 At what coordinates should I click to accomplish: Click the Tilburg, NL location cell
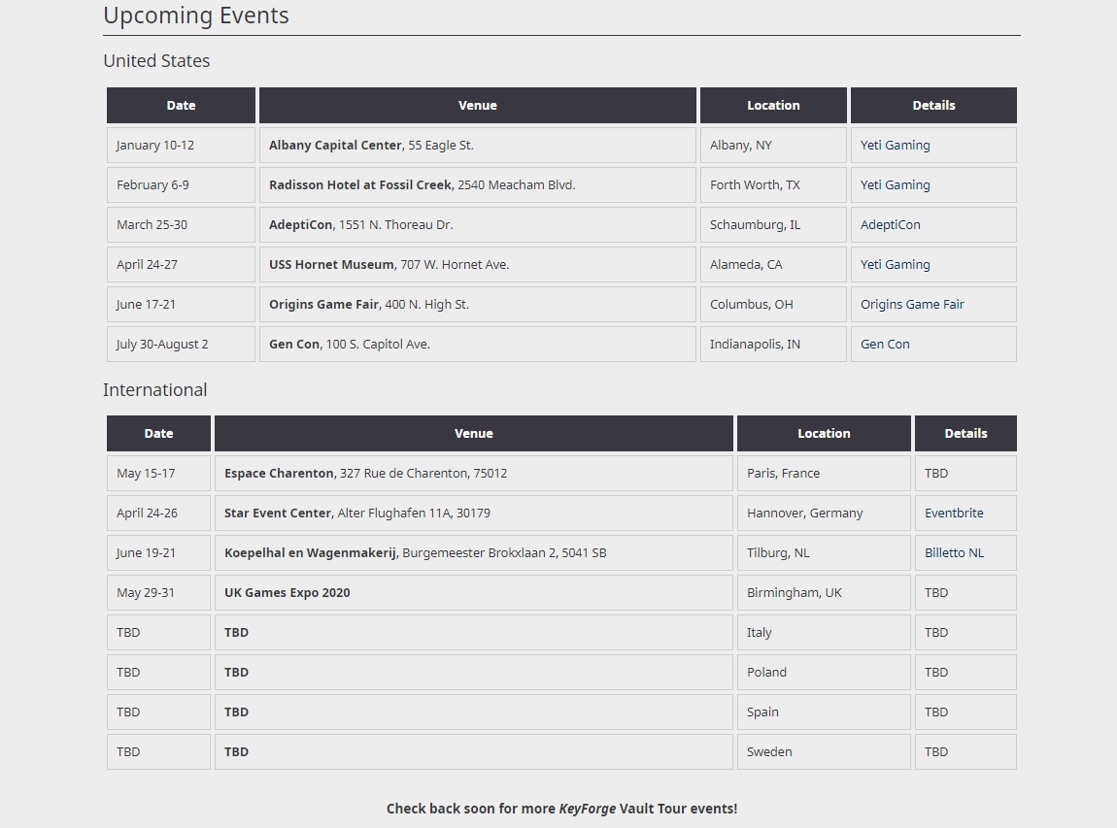click(x=825, y=553)
